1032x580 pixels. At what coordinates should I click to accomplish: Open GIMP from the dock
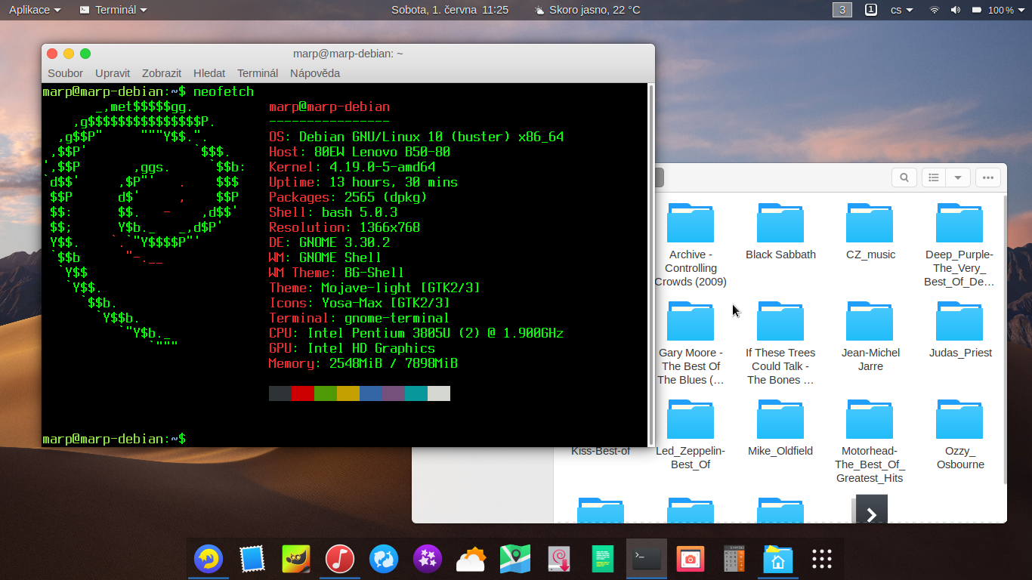click(x=295, y=559)
